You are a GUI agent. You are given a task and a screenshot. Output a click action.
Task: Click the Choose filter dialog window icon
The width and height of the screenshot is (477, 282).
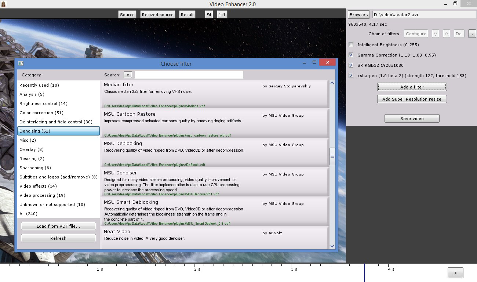[x=21, y=64]
